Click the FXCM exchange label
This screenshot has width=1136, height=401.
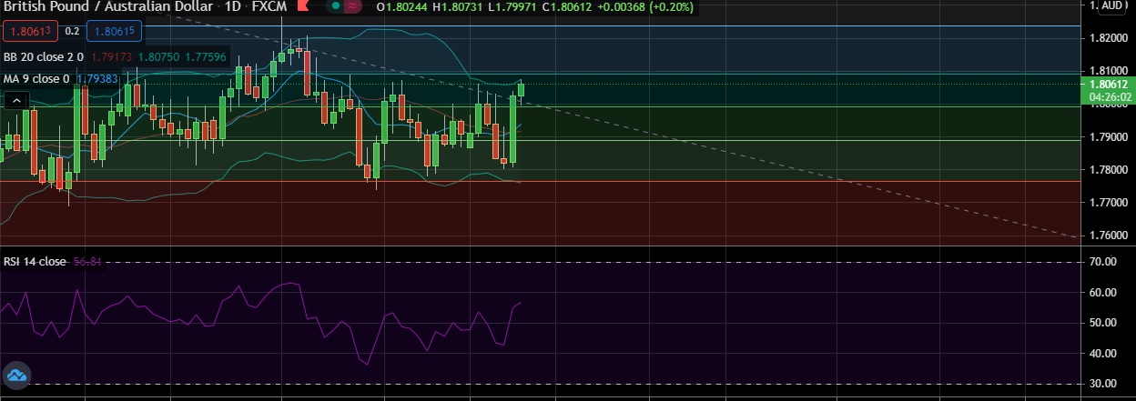point(269,6)
